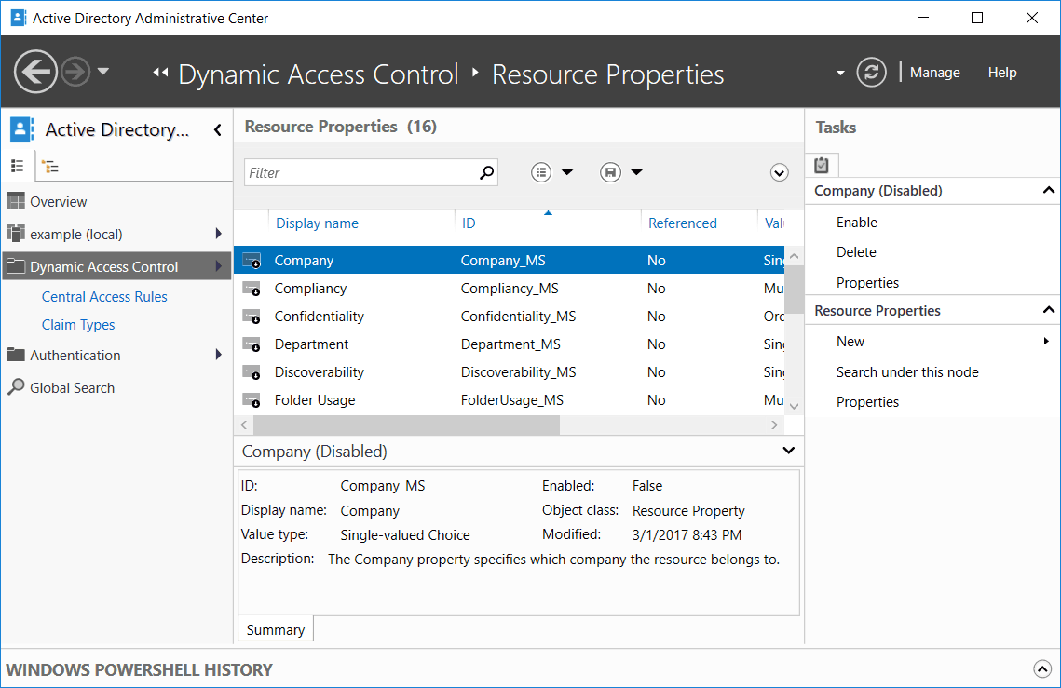This screenshot has width=1061, height=688.
Task: Click Dynamic Access Control in the breadcrumb
Action: point(318,74)
